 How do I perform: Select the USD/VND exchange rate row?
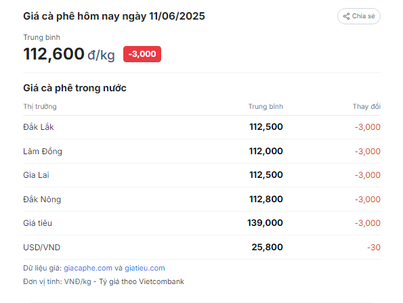click(x=202, y=247)
